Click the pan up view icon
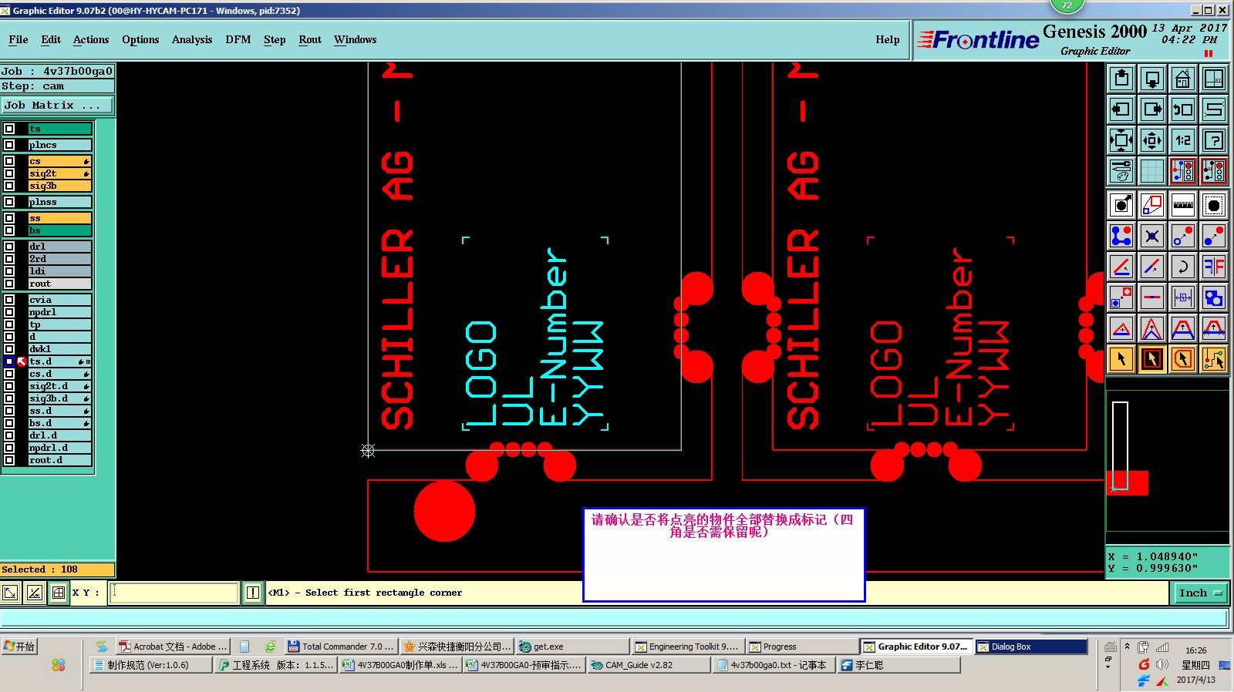 tap(1121, 79)
